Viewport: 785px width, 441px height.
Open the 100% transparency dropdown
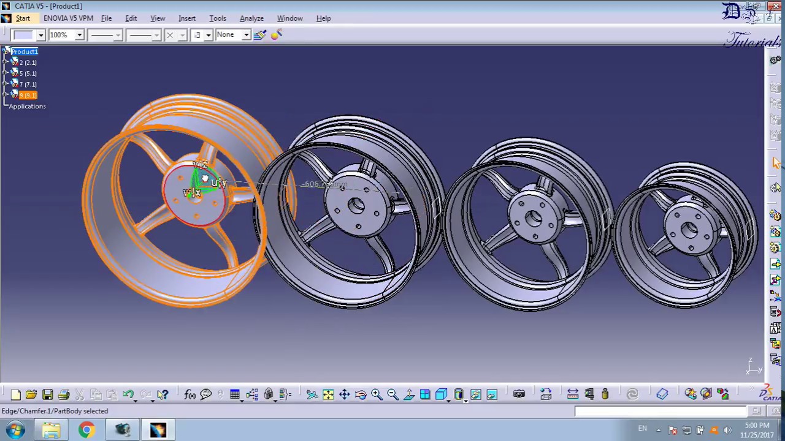79,35
